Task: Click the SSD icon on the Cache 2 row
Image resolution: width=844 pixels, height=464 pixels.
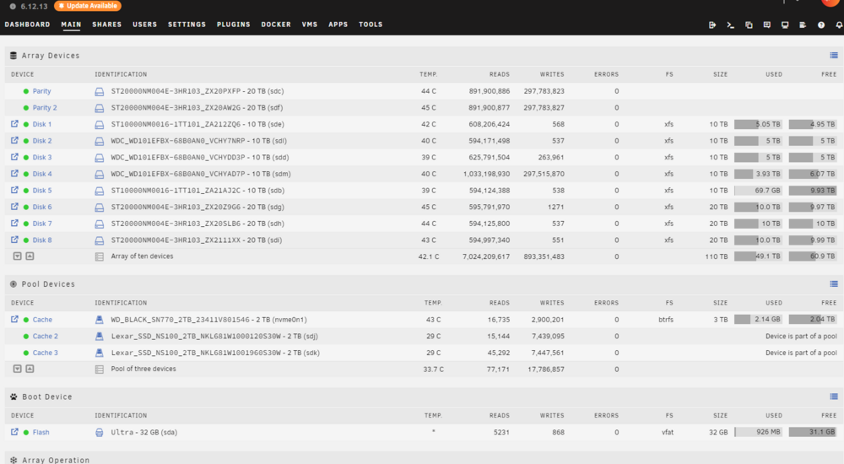Action: tap(99, 337)
